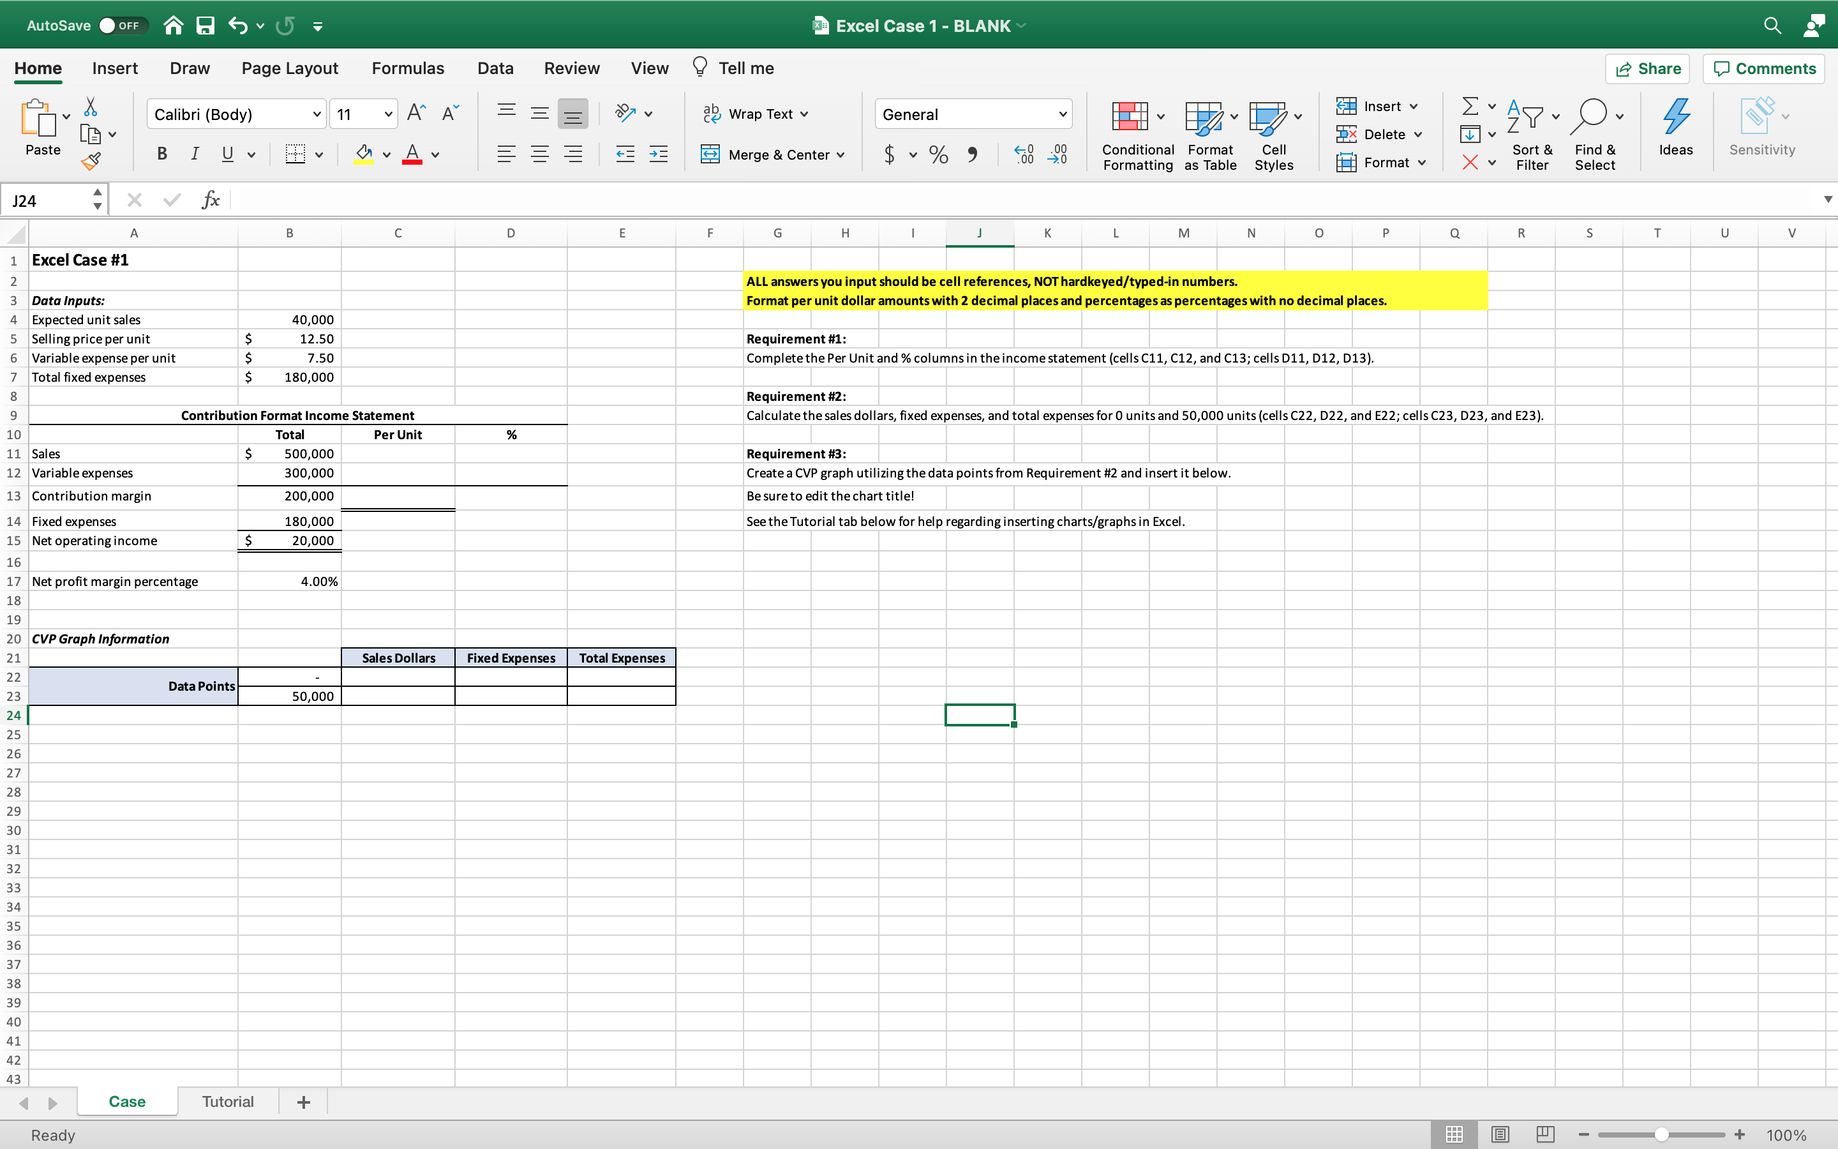Increase decimal places
Image resolution: width=1838 pixels, height=1149 pixels.
click(x=1024, y=154)
